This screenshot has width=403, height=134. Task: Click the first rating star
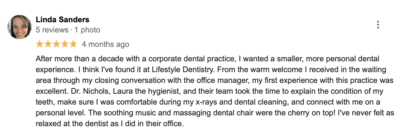tap(40, 44)
